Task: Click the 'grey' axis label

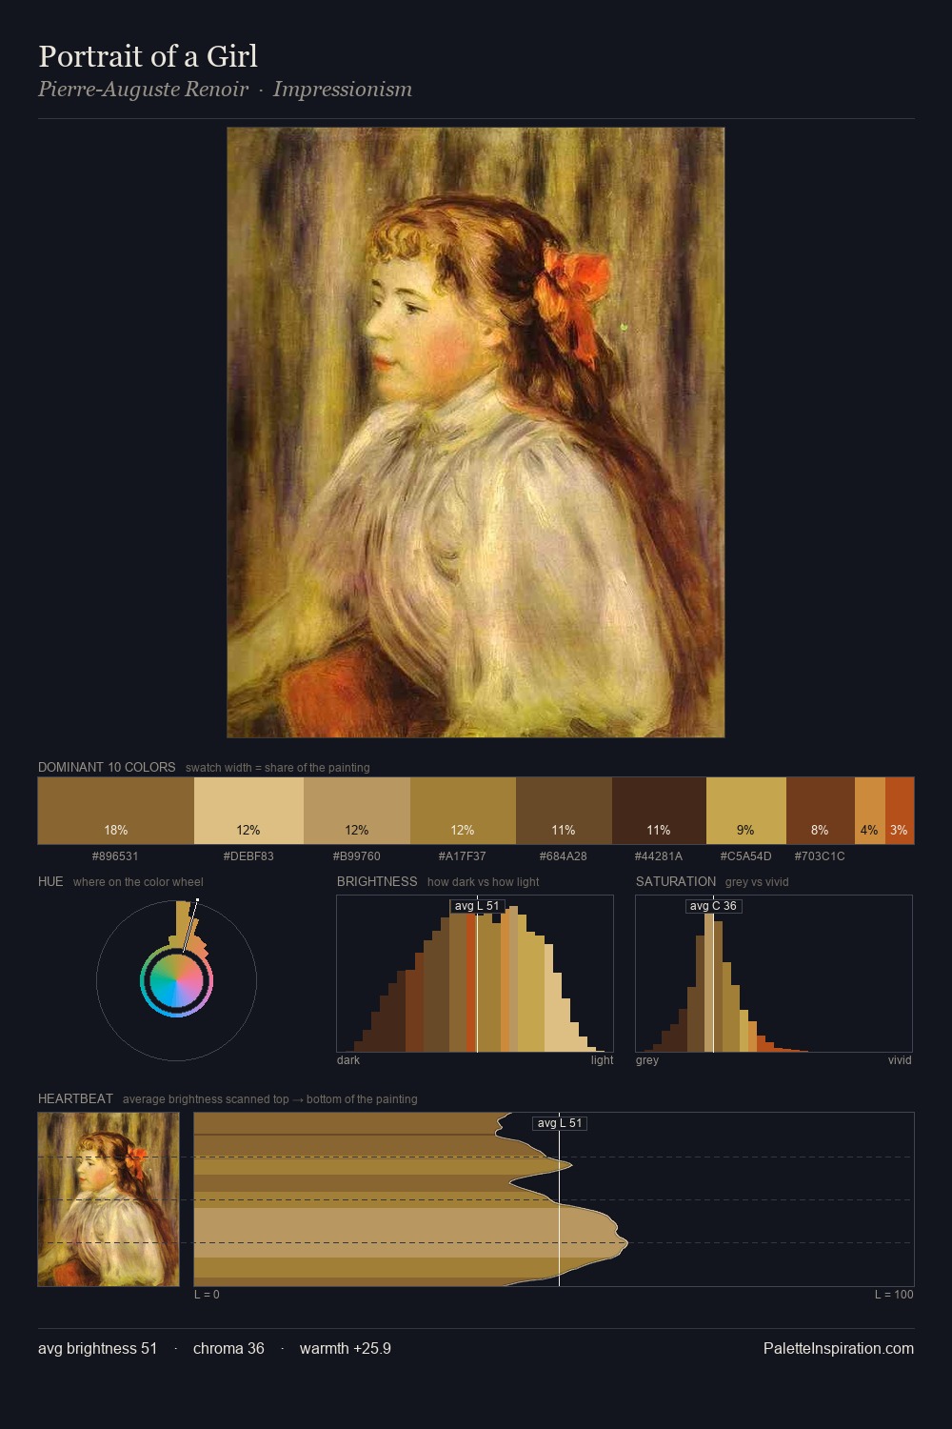Action: tap(647, 1060)
